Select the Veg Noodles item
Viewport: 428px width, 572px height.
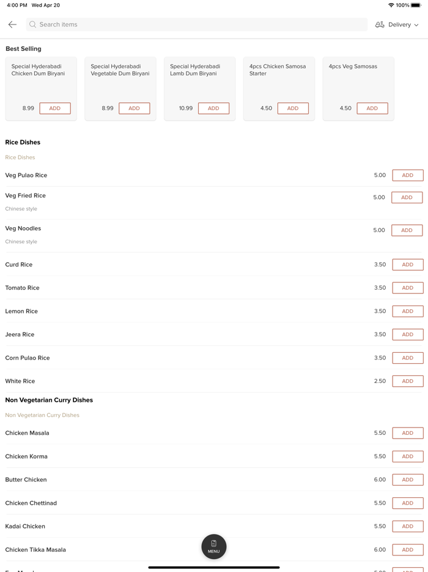23,228
